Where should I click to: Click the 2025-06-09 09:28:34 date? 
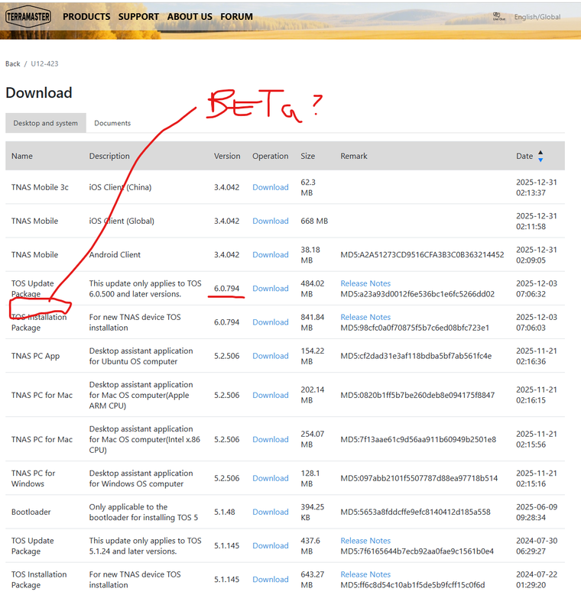pos(537,512)
